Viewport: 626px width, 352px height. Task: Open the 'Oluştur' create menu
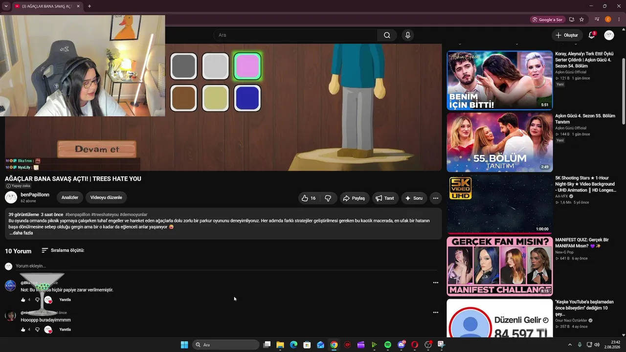[x=567, y=35]
